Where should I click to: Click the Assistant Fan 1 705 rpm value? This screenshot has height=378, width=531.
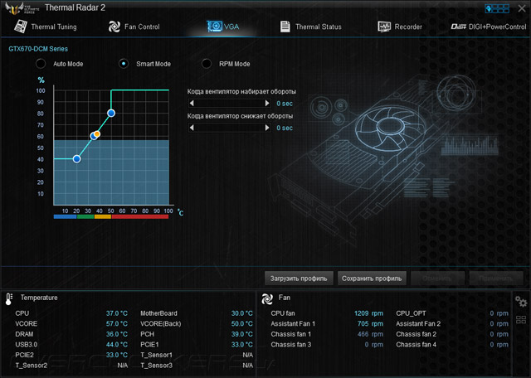[370, 324]
